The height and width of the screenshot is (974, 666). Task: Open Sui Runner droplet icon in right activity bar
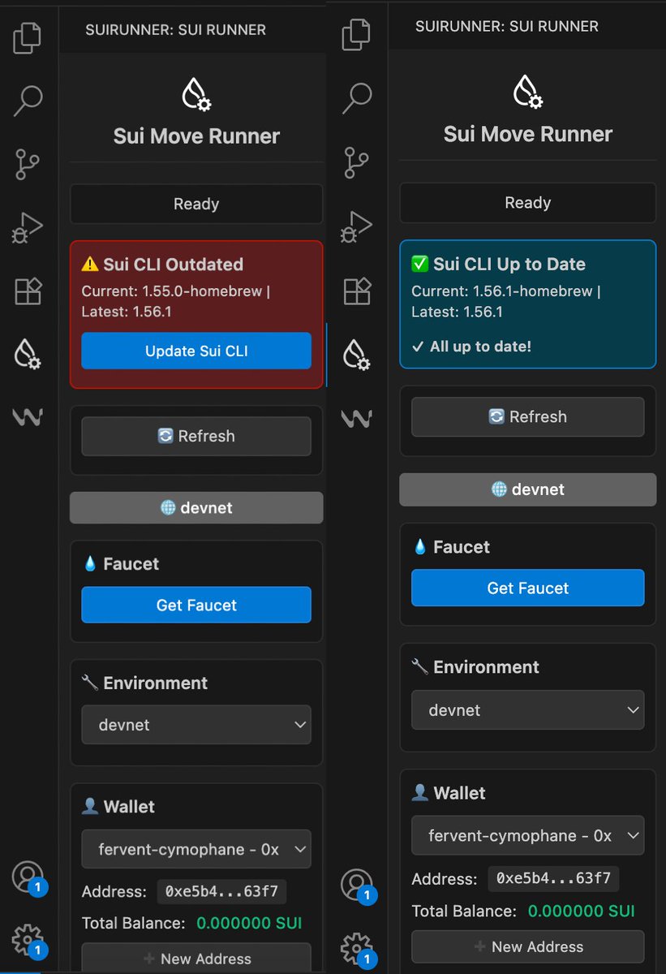357,354
